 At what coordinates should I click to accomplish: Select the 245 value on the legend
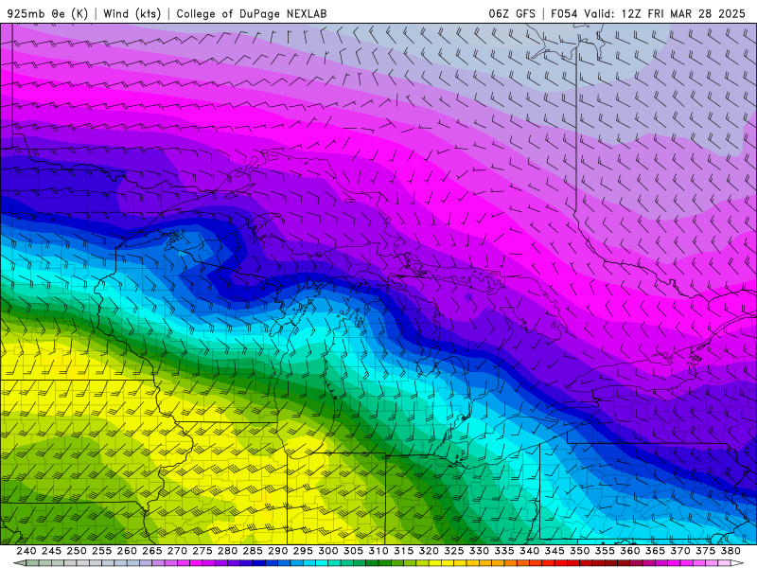coord(51,551)
